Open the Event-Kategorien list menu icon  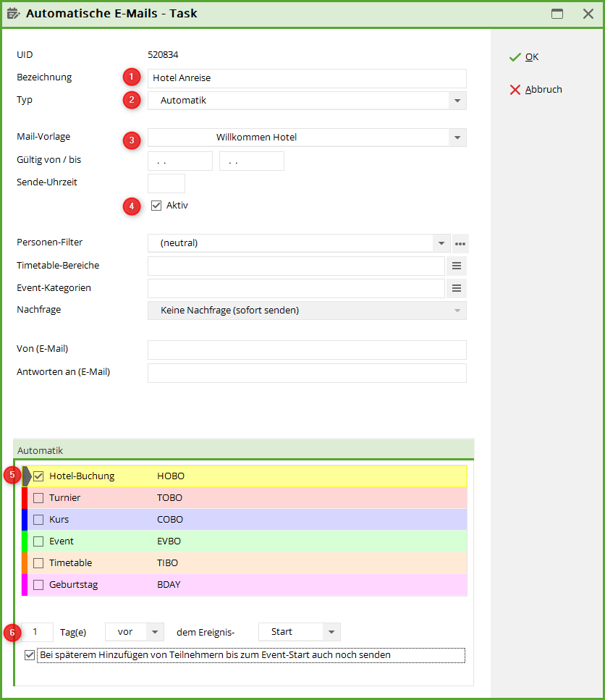(456, 288)
